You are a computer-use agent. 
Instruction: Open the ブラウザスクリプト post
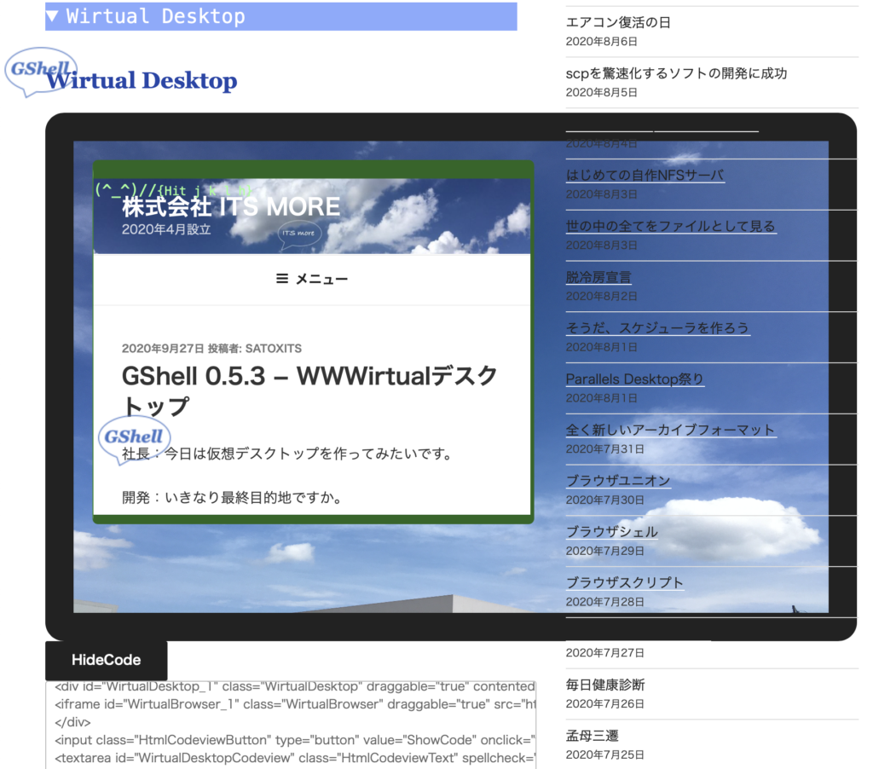point(625,583)
